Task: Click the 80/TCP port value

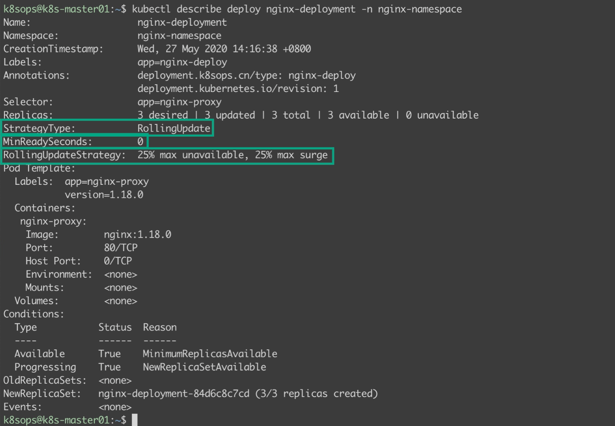Action: pos(120,247)
